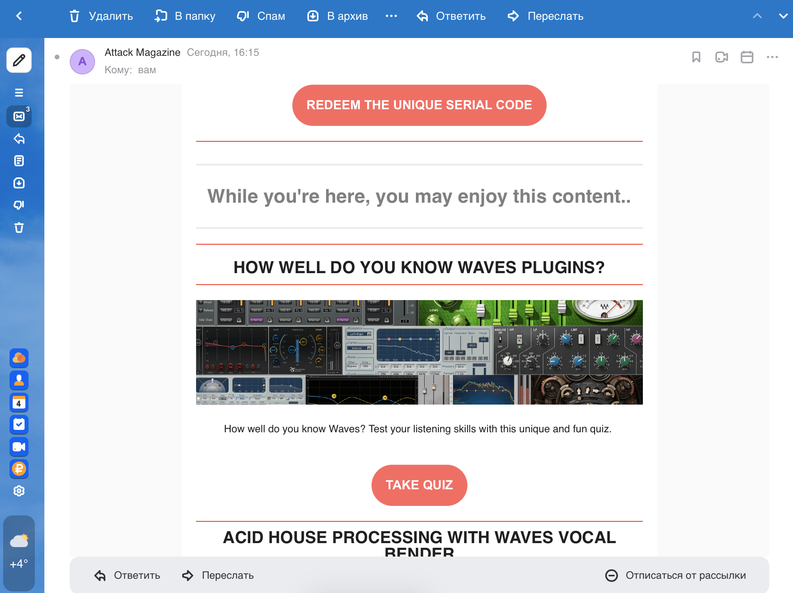The width and height of the screenshot is (793, 593).
Task: Open the weather widget showing +4°
Action: [19, 553]
